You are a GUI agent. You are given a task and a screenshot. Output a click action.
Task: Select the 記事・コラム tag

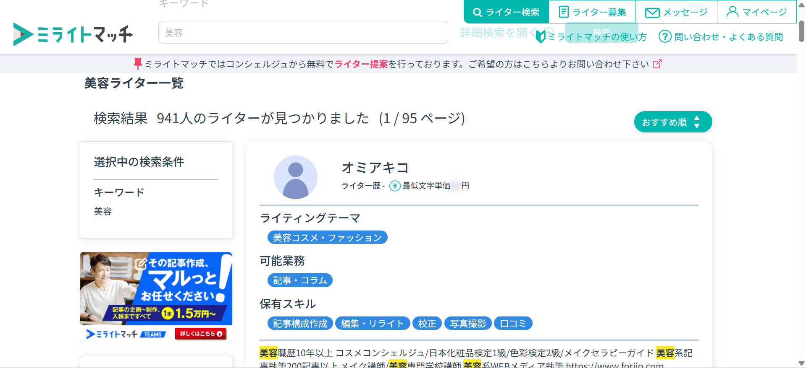(300, 280)
